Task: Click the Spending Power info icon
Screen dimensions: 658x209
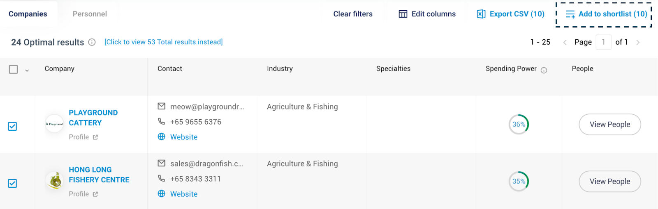Action: (x=544, y=70)
